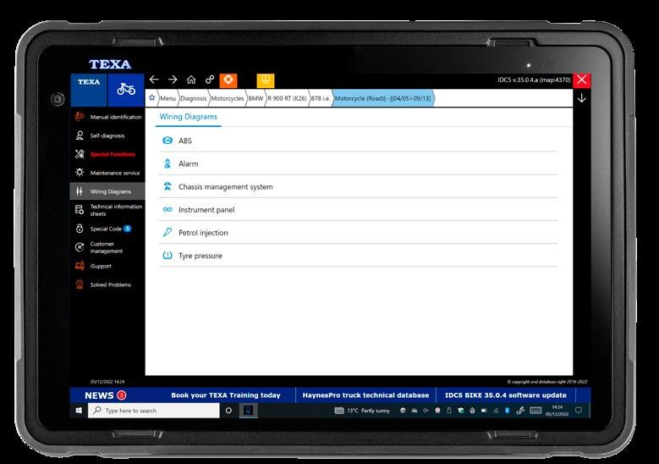Click the Petrol injection row icon
659x464 pixels.
167,232
